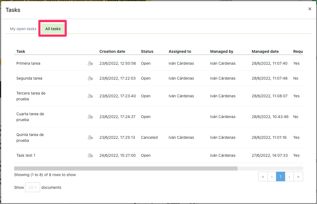Open the Show 20 documents dropdown

tap(32, 187)
